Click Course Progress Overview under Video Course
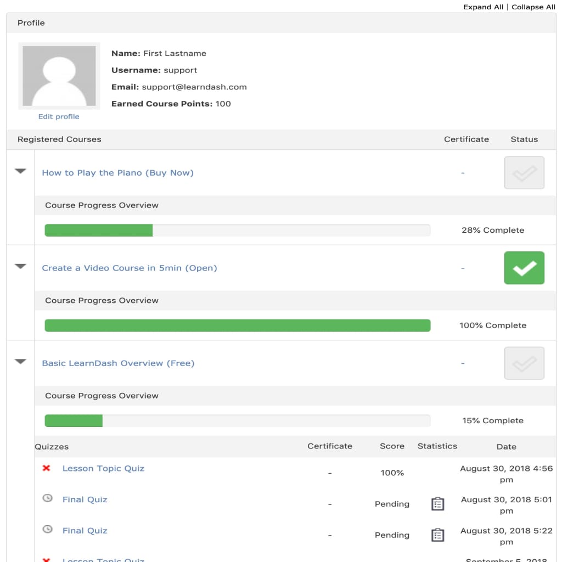The height and width of the screenshot is (562, 562). click(x=102, y=300)
